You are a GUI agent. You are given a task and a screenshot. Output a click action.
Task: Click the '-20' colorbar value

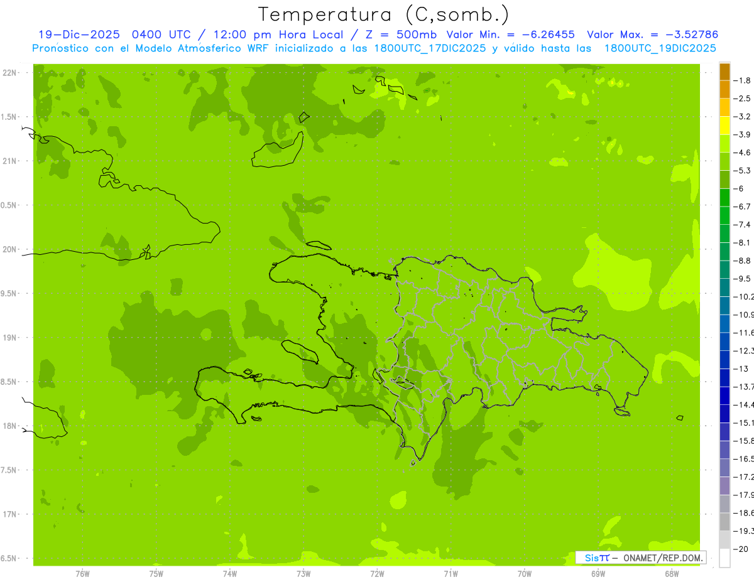pyautogui.click(x=740, y=549)
